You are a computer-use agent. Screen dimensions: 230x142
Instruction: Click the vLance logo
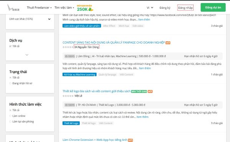pos(13,8)
